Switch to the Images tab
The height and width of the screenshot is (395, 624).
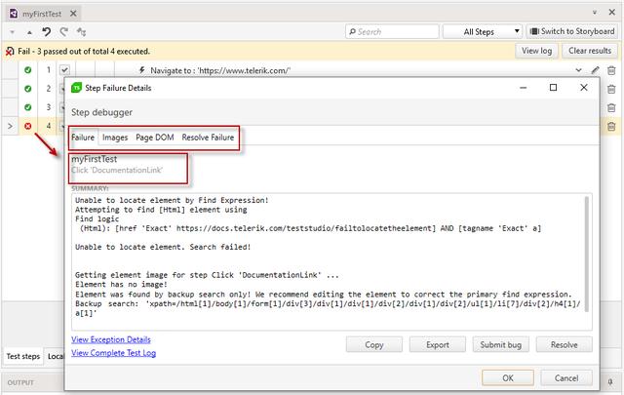(115, 138)
